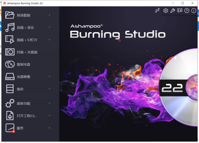Image resolution: width=199 pixels, height=143 pixels.
Task: Click the flame document icon for 打开工程
Action: 10,116
